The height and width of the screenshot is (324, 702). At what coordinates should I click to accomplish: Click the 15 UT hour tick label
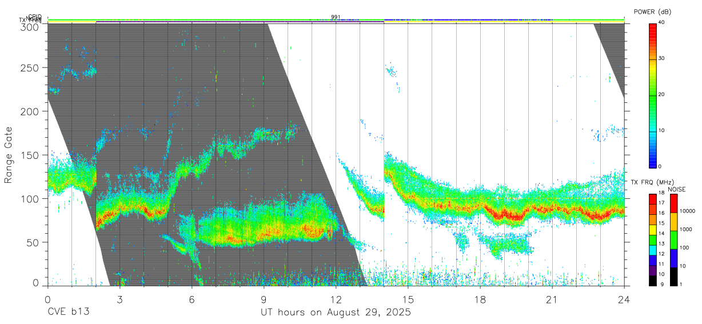[x=408, y=299]
